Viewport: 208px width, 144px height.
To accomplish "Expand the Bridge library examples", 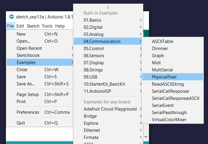I will tap(108, 116).
